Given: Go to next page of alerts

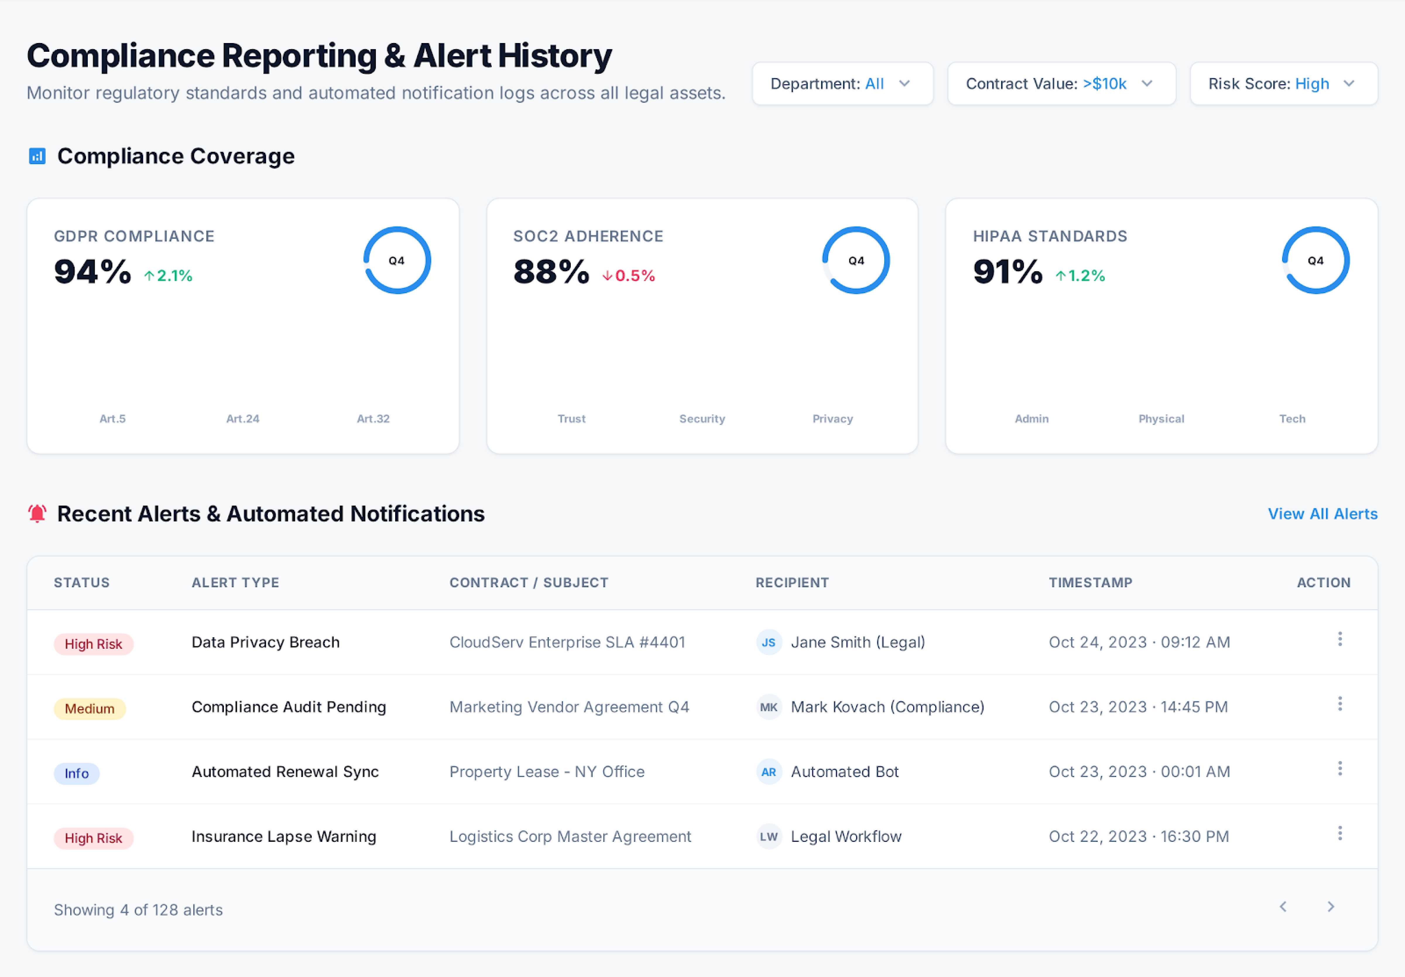Looking at the screenshot, I should tap(1331, 907).
